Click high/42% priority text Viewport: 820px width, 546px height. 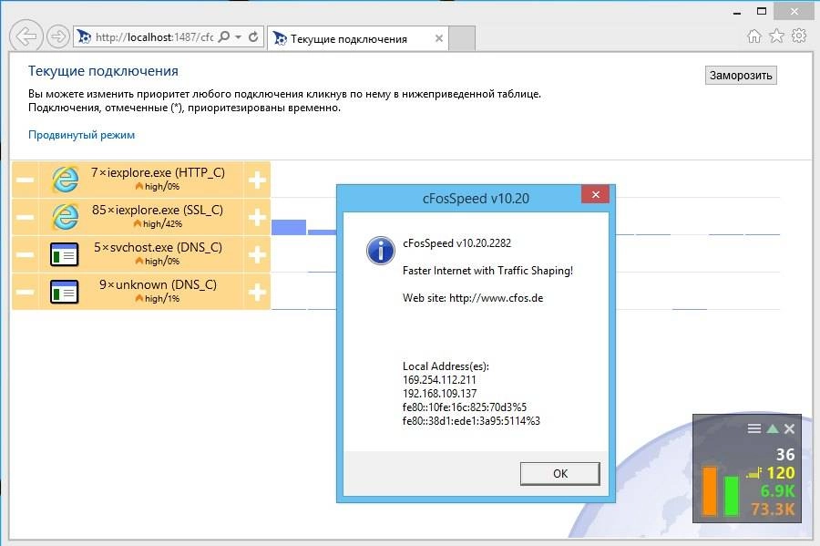(x=163, y=224)
